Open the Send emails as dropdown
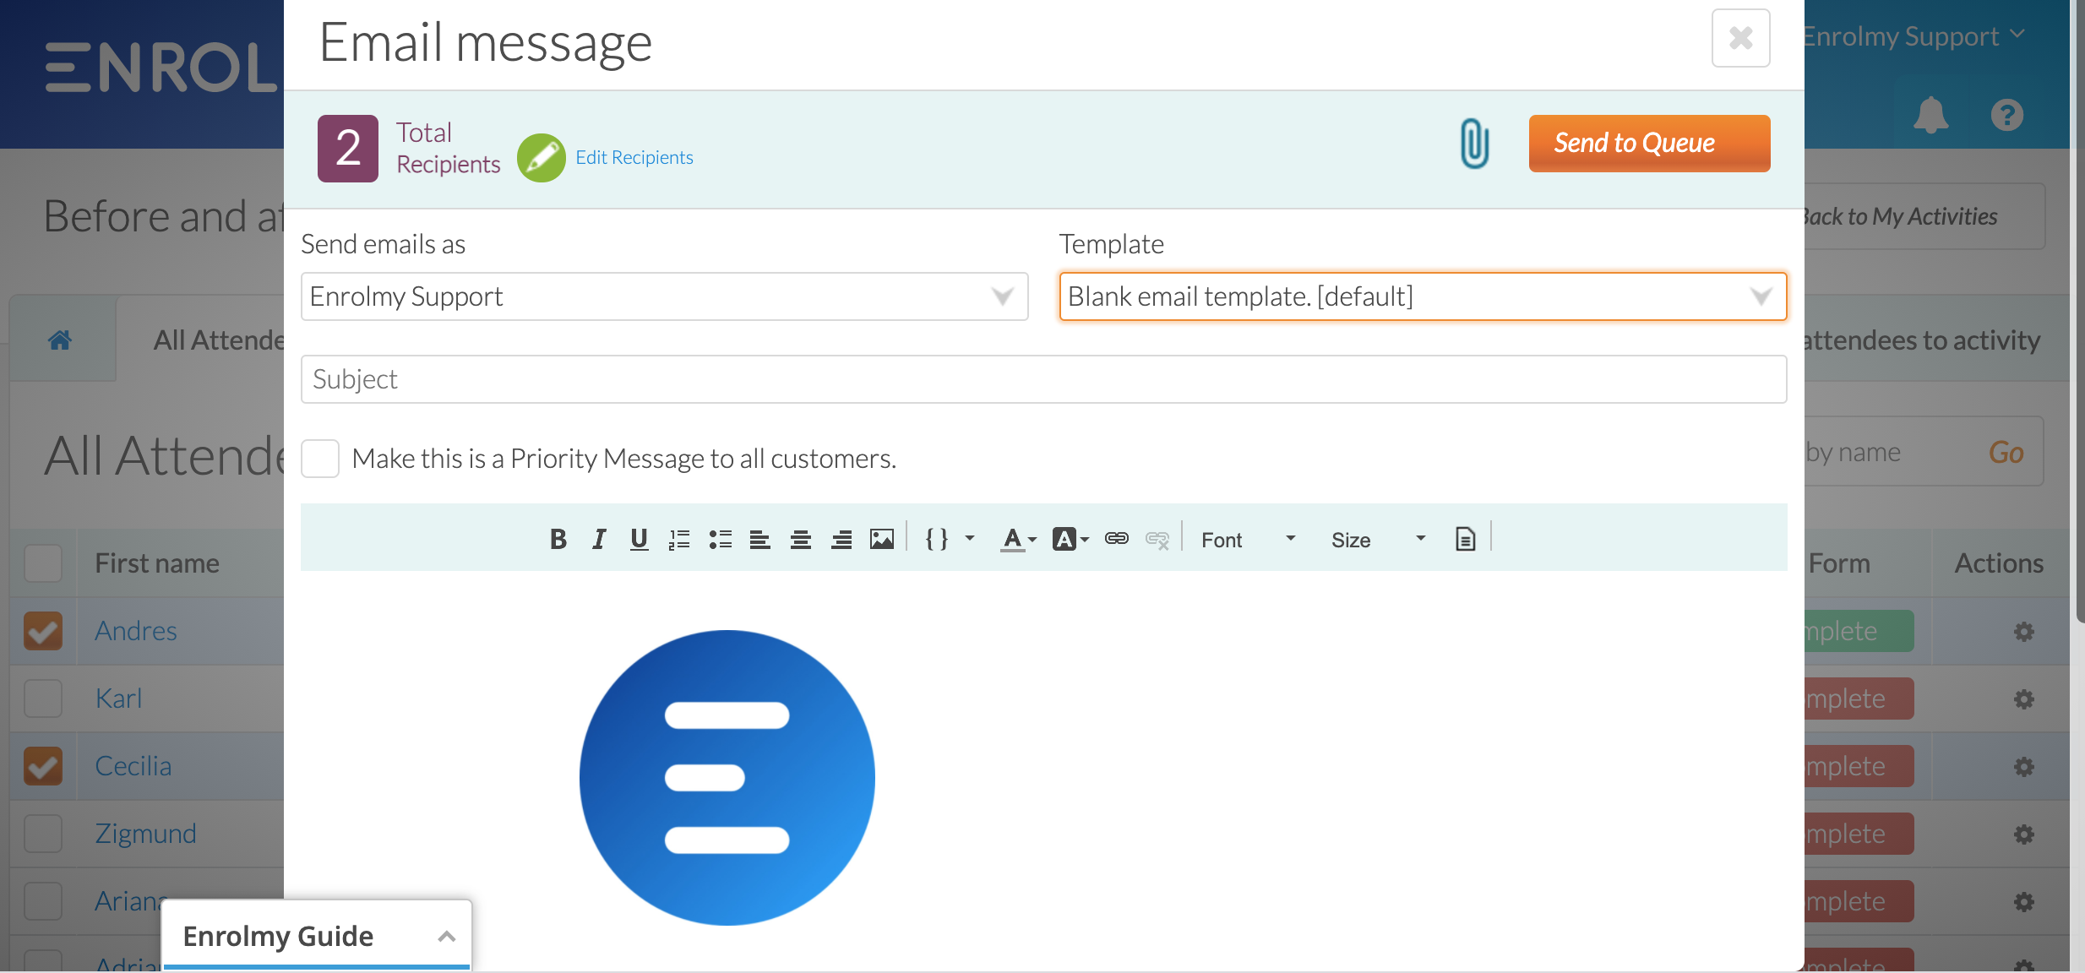 (x=664, y=296)
